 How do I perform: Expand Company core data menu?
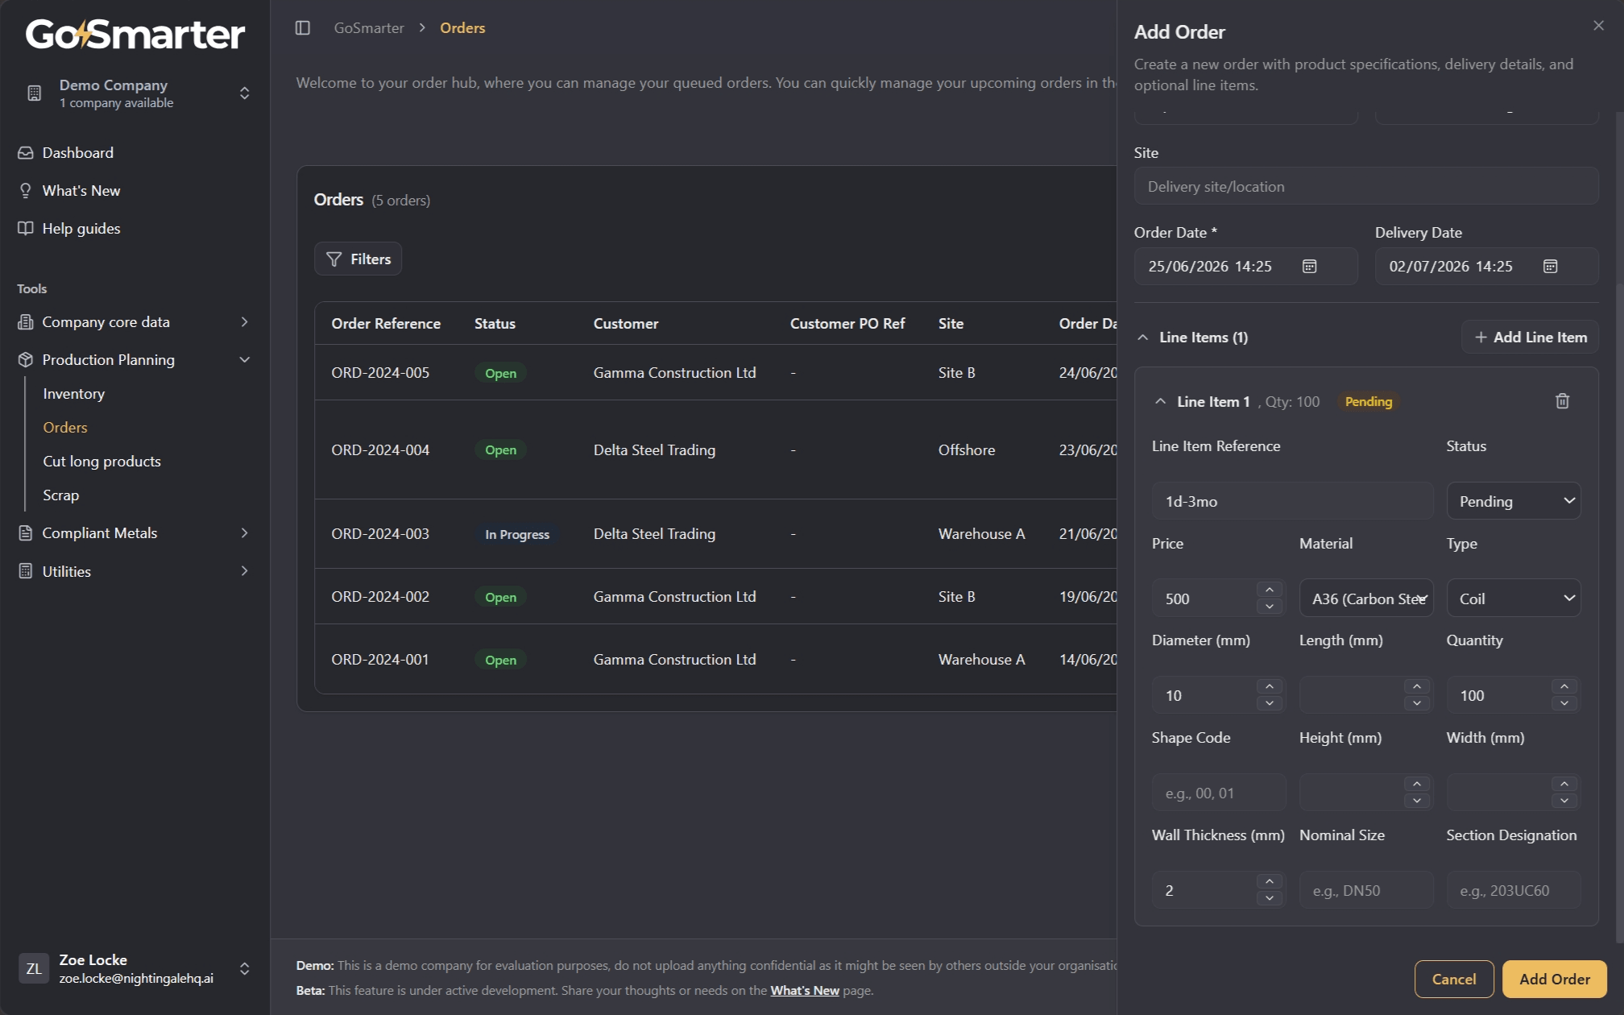135,322
